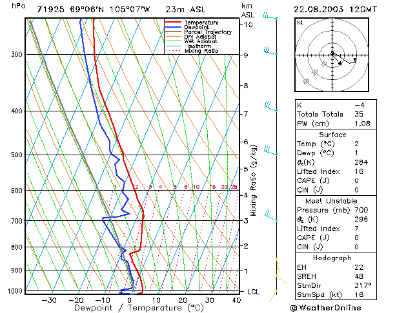The image size is (406, 313).
Task: Click the '500' hPa pressure label
Action: coord(17,155)
